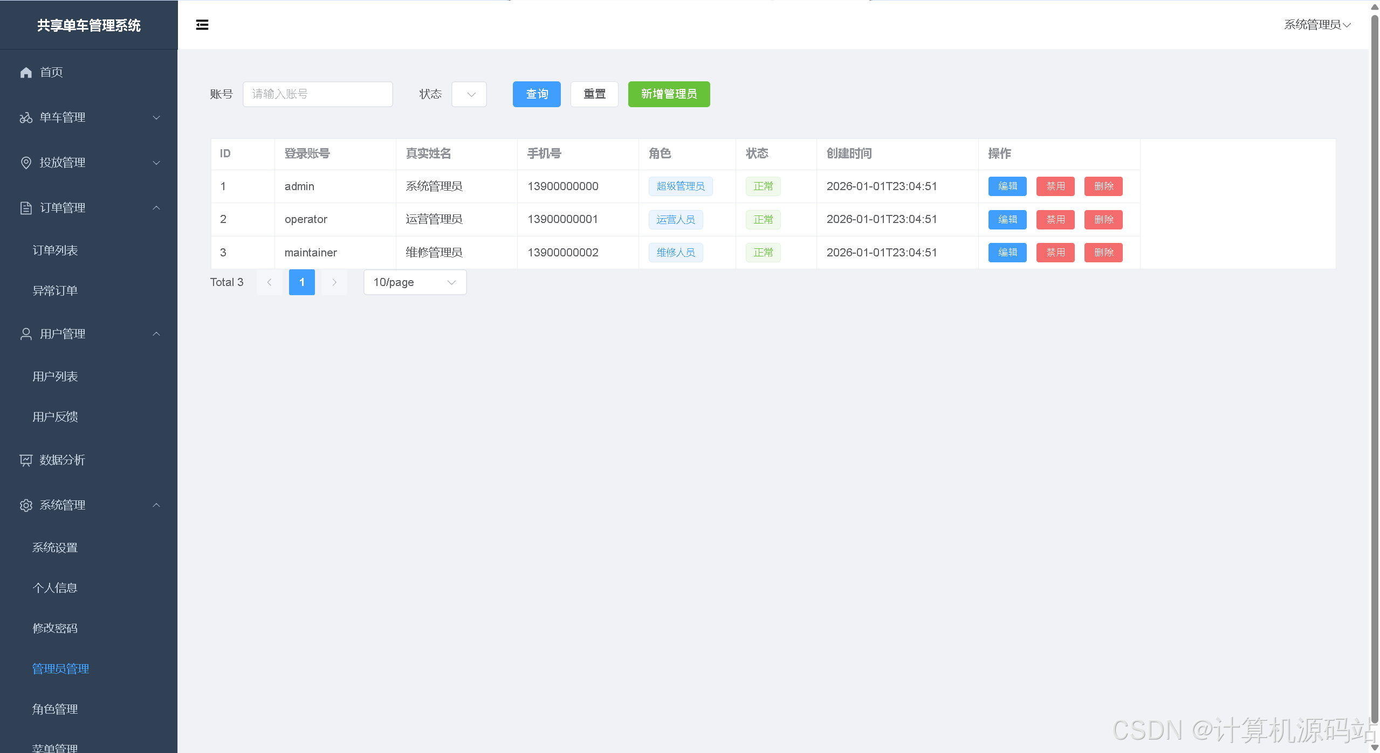
Task: Open the 状态 filter dropdown
Action: coord(469,94)
